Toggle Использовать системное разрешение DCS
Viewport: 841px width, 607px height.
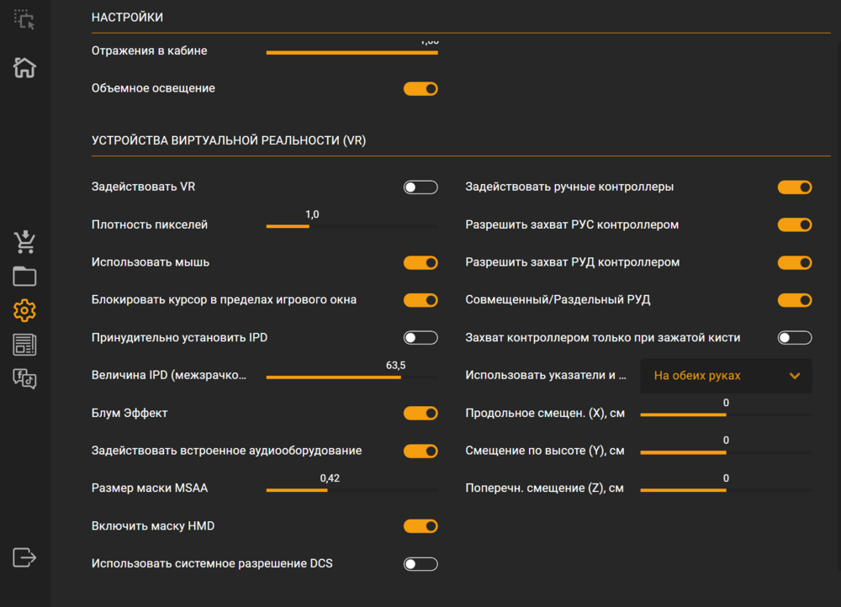[x=420, y=564]
